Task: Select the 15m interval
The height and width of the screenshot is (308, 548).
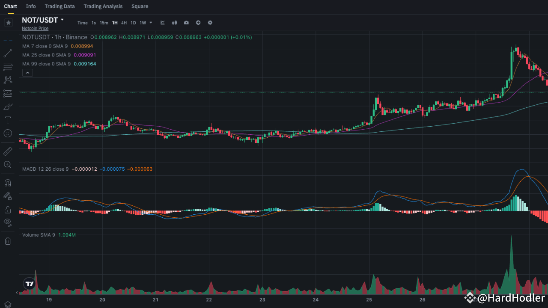Action: [x=104, y=23]
